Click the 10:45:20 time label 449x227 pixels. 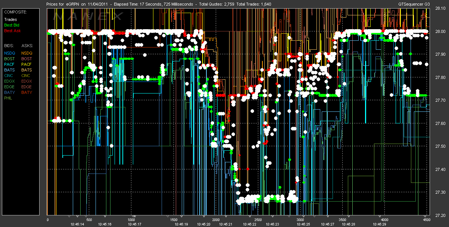tap(205, 224)
